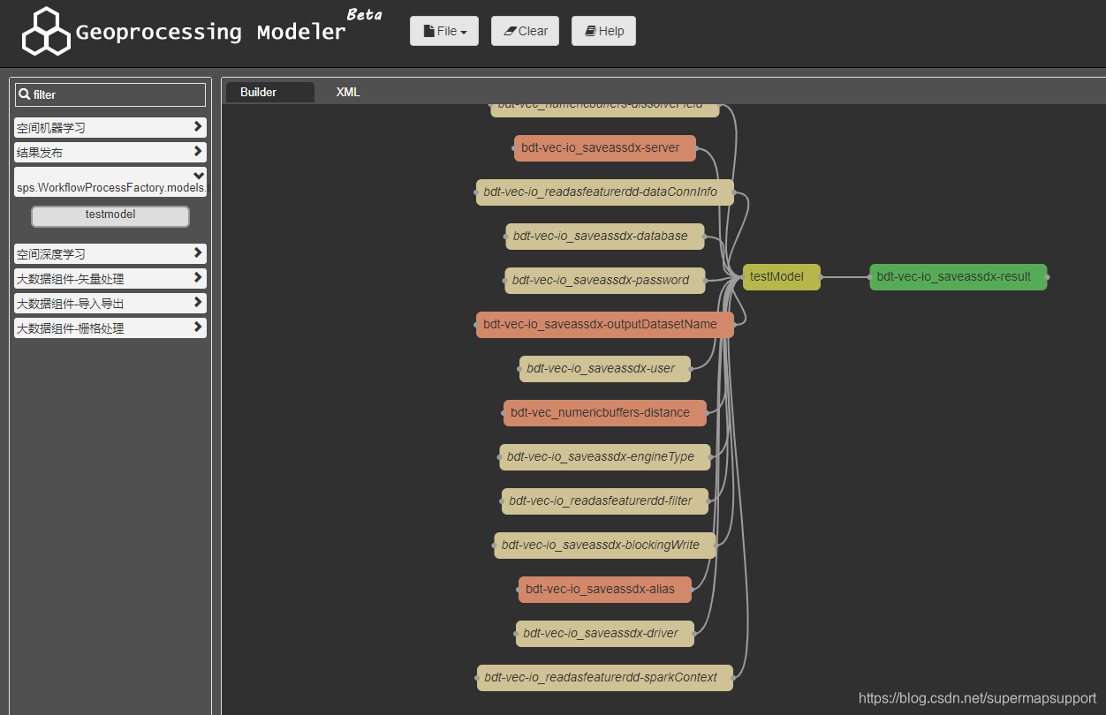Select the bdt-vec-io_readasfeaturerdd-sparkContext node

pyautogui.click(x=604, y=678)
